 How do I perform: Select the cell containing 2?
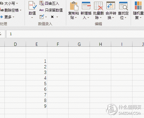pos(37,66)
